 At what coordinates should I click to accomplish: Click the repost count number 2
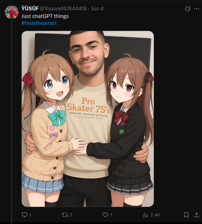[x=71, y=215]
